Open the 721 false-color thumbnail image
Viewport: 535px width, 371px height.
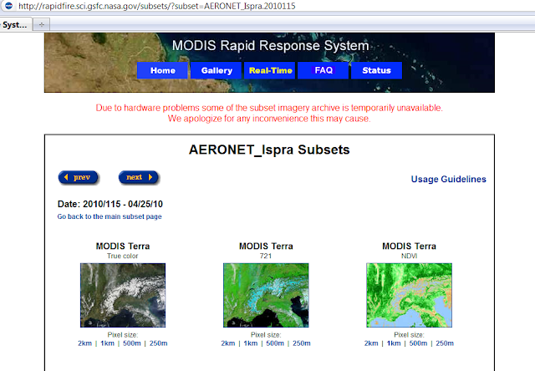coord(266,295)
